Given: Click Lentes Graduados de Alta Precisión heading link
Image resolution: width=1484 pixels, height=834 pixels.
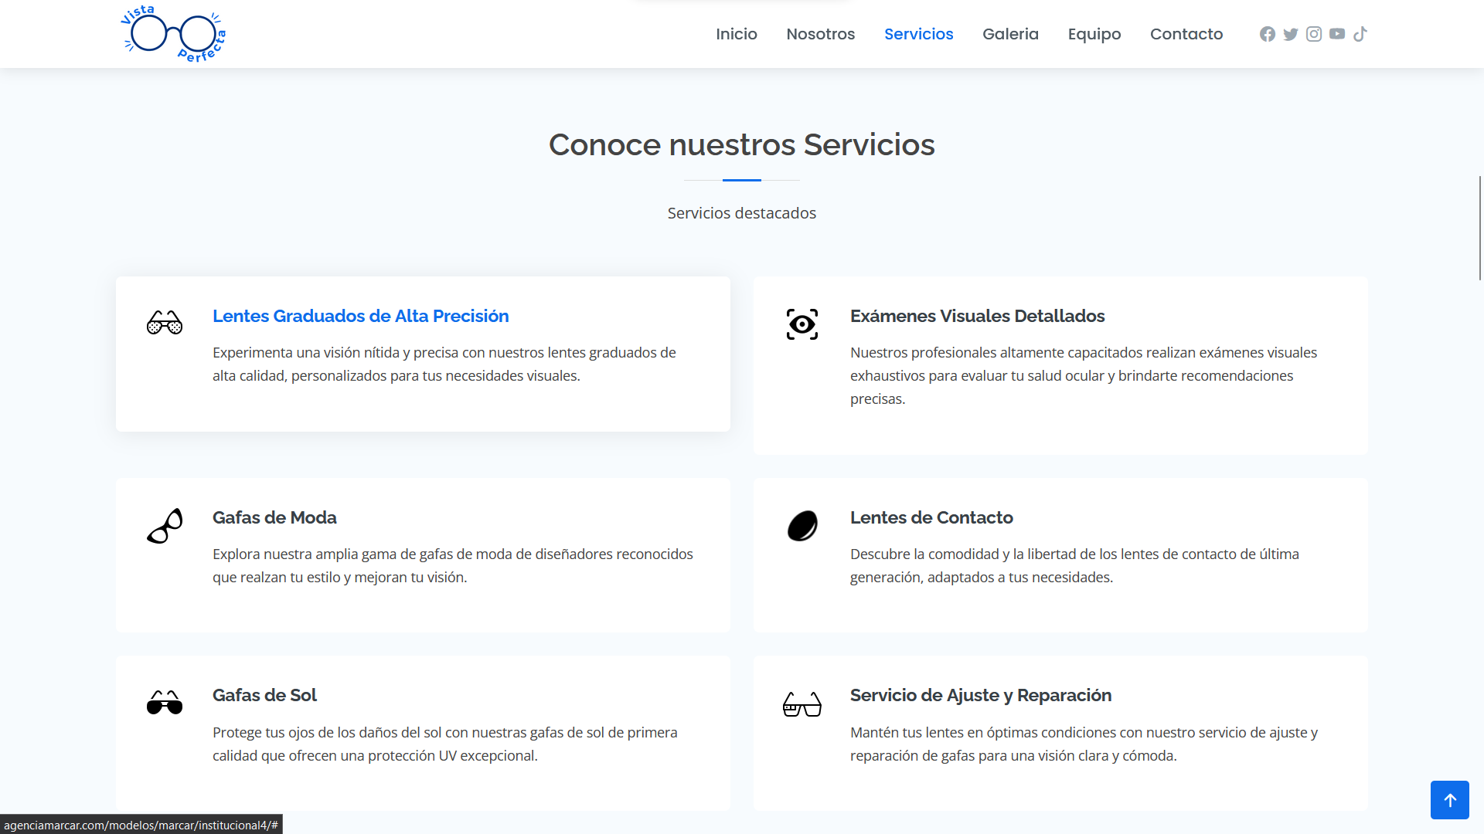Looking at the screenshot, I should coord(360,316).
